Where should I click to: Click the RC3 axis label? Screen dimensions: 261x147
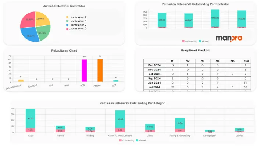click(x=82, y=85)
